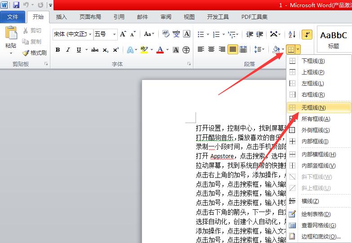Viewport: 352px width, 243px height.
Task: Toggle Italic formatting
Action: click(x=68, y=50)
